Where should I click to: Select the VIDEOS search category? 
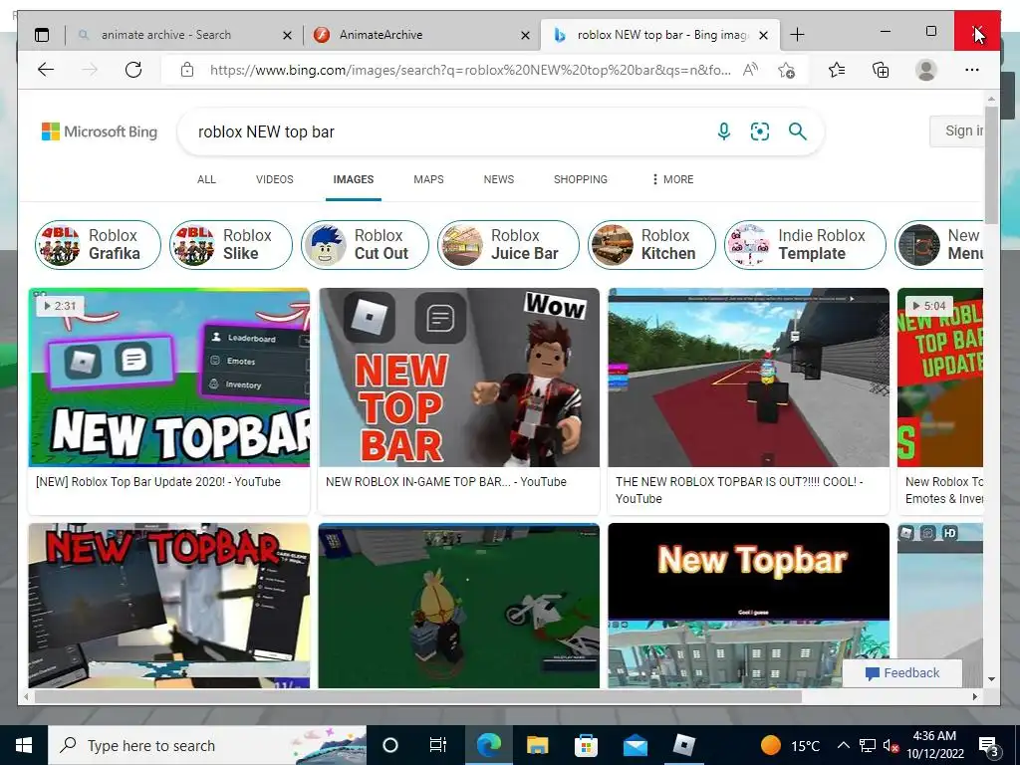point(275,179)
